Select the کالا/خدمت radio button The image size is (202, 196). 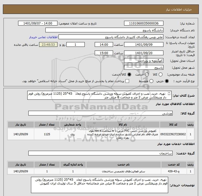click(129, 74)
